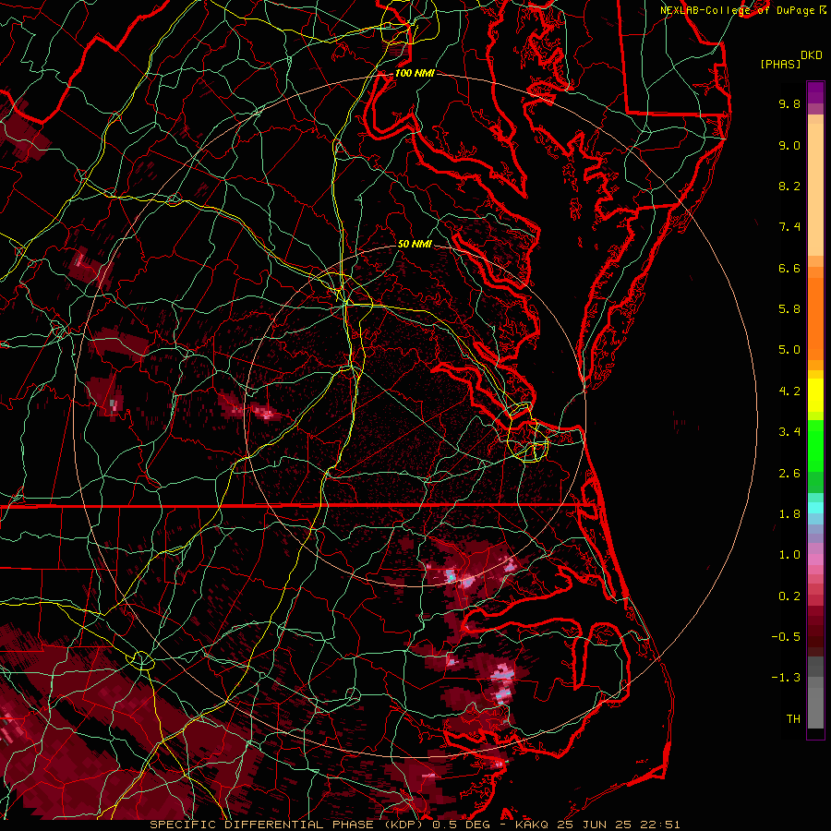Click the (KDP) abbreviation in the caption
This screenshot has height=831, width=831.
click(x=405, y=825)
